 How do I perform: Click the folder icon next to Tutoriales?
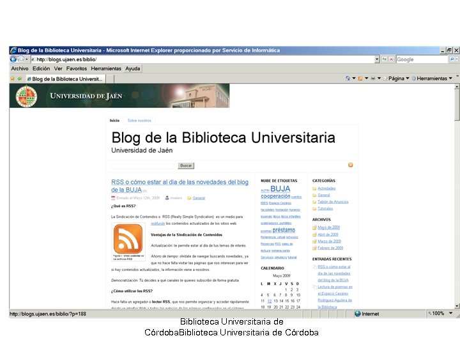pos(314,208)
